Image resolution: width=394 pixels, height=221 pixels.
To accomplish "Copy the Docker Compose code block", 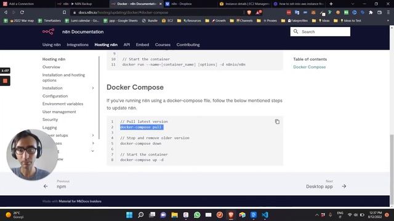I will 277,122.
